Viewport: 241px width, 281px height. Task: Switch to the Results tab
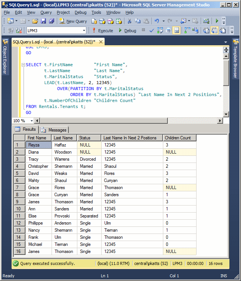[x=25, y=129]
